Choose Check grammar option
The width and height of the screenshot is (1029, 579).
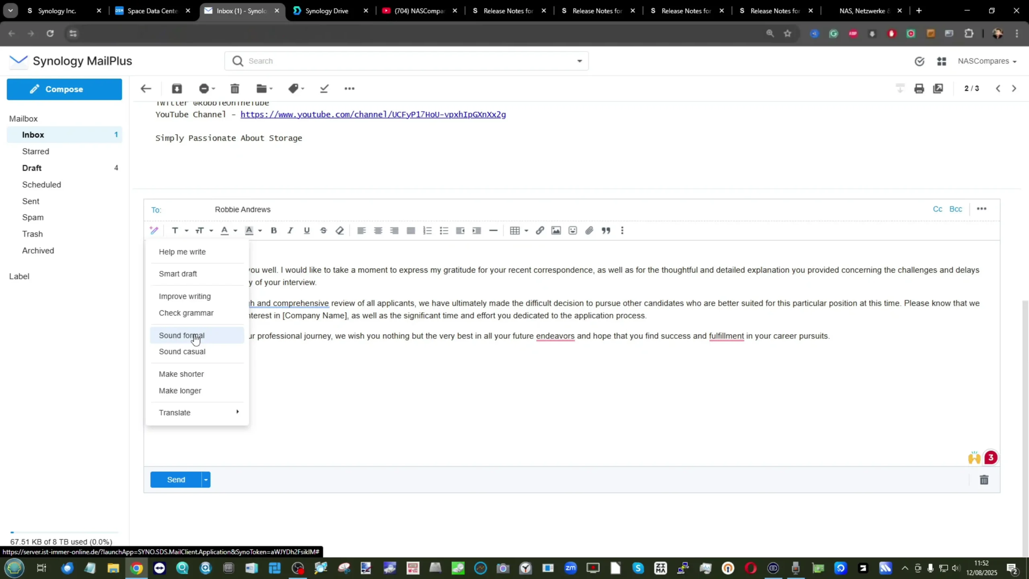click(197, 313)
